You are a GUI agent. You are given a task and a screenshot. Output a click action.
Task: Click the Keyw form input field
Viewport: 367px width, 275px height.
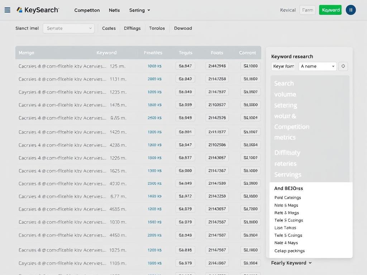(283, 66)
